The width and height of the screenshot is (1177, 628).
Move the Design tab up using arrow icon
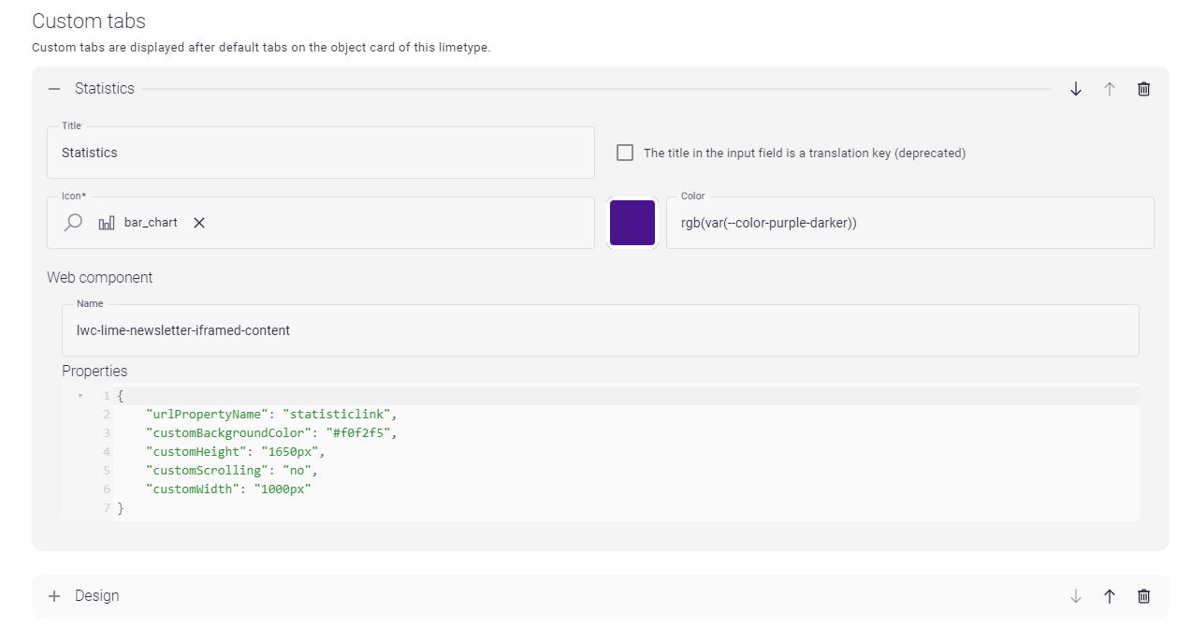coord(1109,595)
